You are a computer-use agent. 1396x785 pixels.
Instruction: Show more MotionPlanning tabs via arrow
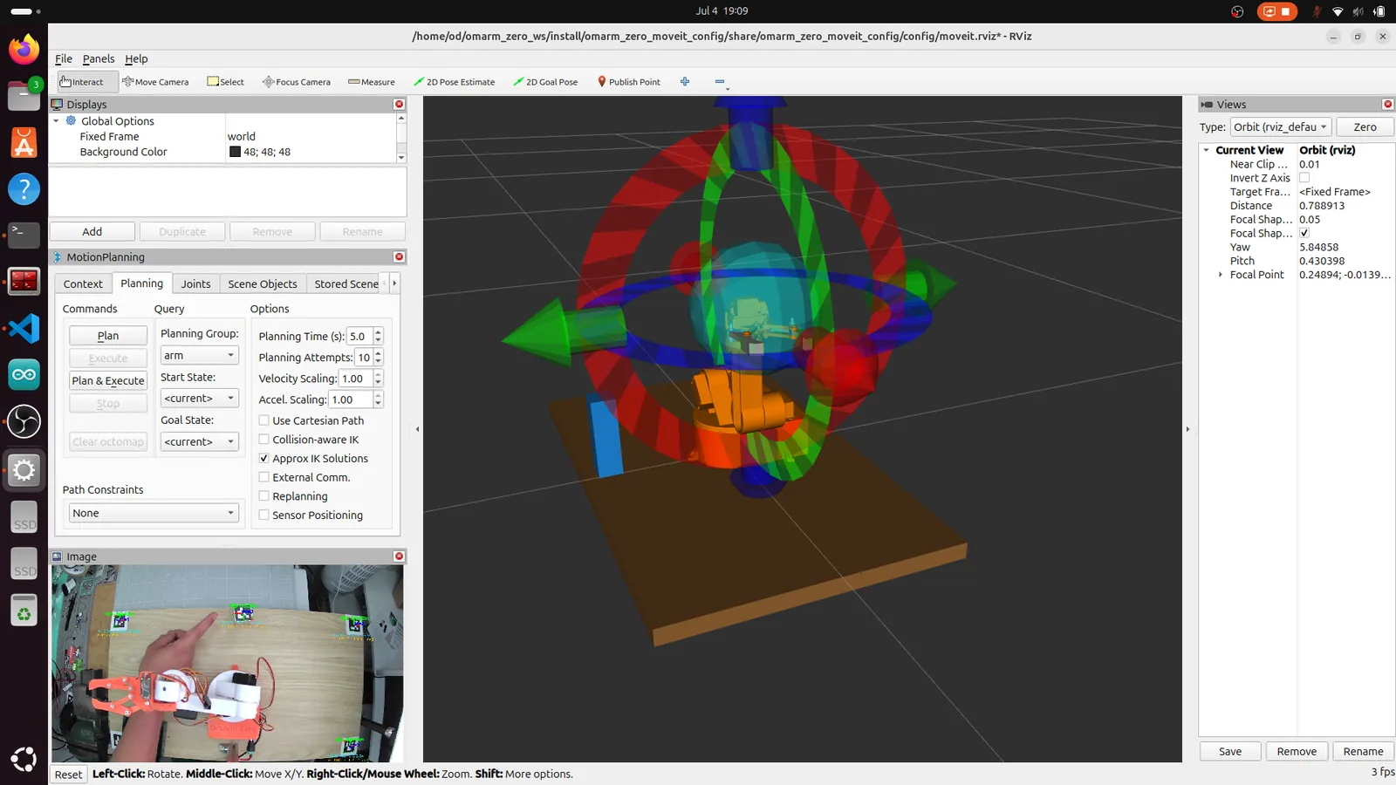click(x=394, y=283)
